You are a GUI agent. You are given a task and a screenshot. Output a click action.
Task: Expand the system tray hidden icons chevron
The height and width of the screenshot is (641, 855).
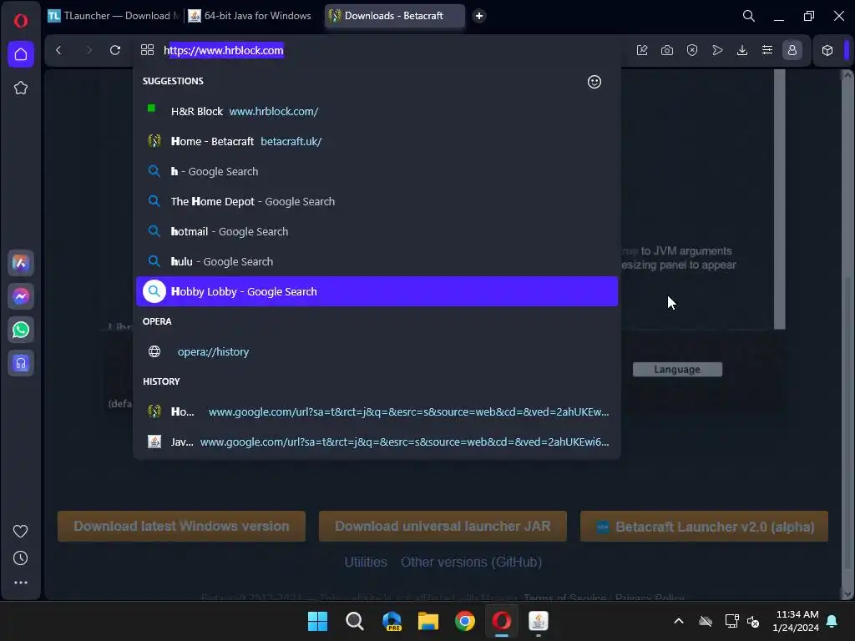click(x=679, y=621)
